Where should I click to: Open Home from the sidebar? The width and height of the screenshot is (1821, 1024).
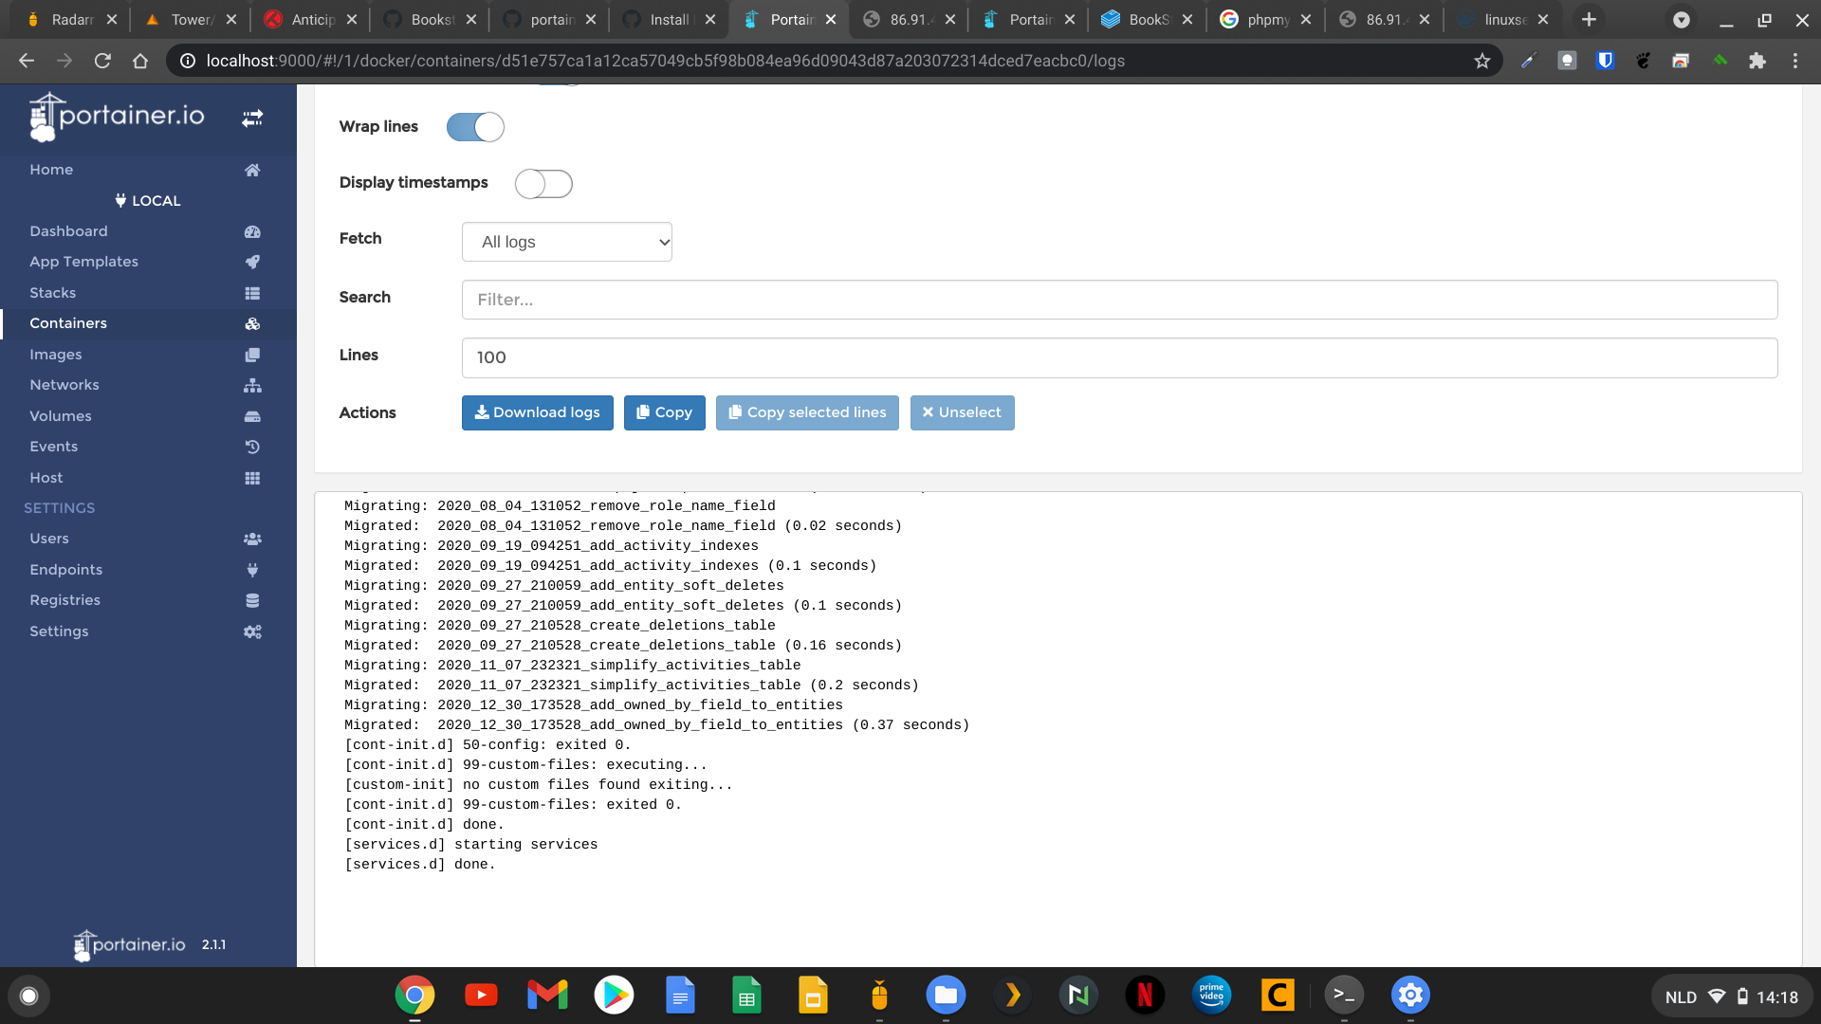click(51, 170)
